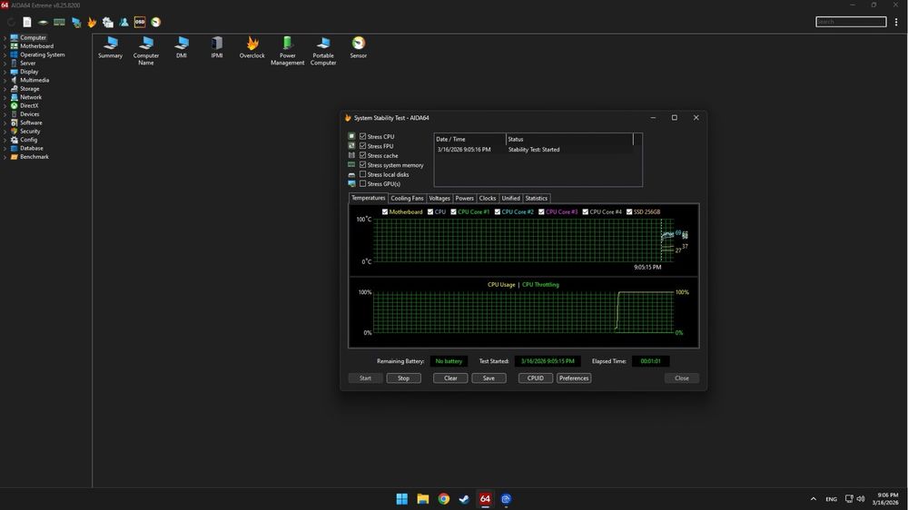Uncheck the Stress system memory checkbox
The image size is (908, 510).
[x=362, y=165]
